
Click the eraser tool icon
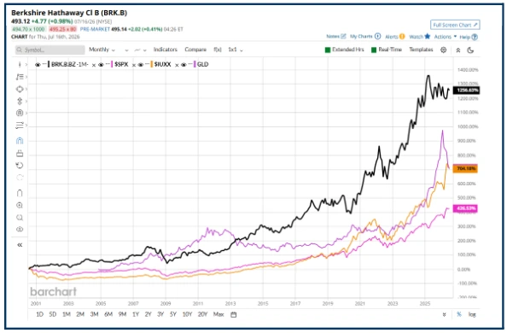pos(20,154)
